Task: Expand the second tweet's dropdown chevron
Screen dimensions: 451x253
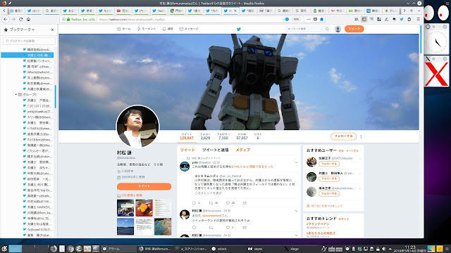Action: point(296,211)
